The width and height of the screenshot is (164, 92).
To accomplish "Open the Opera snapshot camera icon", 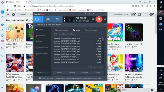I will pos(133,6).
